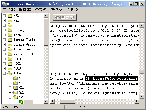Click the XML folder icon
The width and height of the screenshot is (146, 110).
tap(10, 16)
